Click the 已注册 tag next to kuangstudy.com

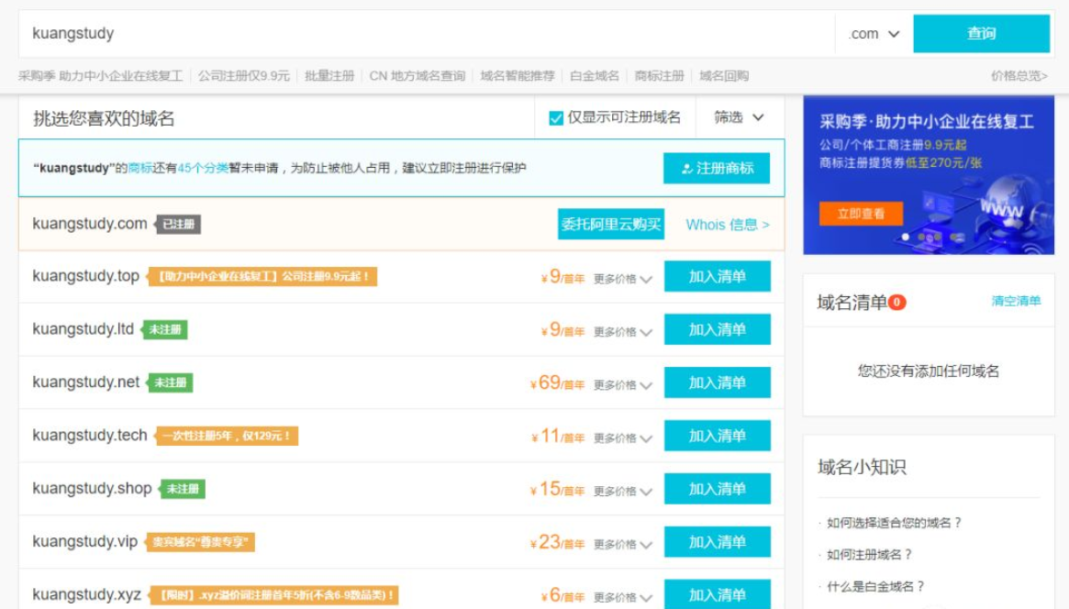click(178, 225)
